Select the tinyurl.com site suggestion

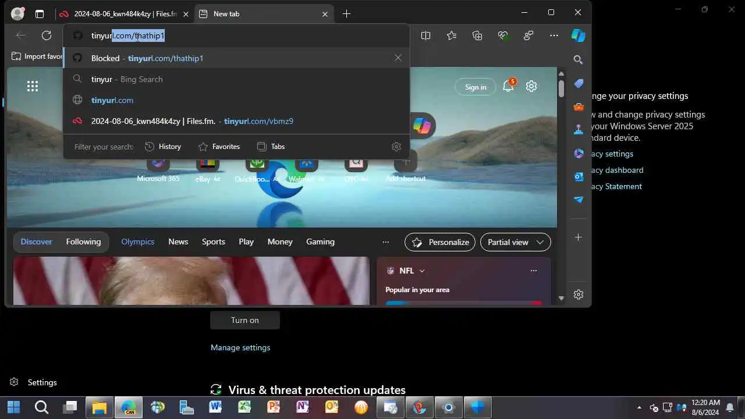click(x=236, y=100)
